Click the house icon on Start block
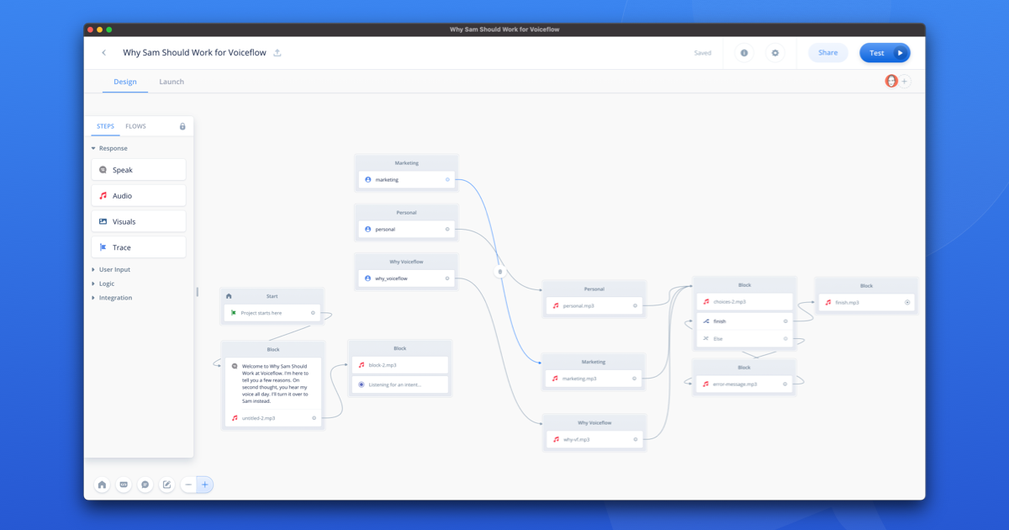 click(229, 296)
